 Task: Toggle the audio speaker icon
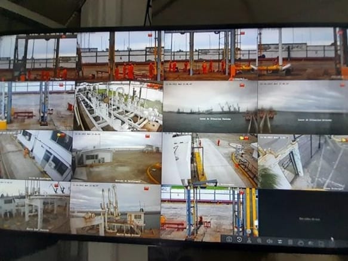270,241
